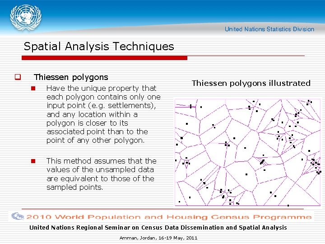Click the Thiessen polygons diagram image
This screenshot has height=244, width=325.
(x=248, y=153)
